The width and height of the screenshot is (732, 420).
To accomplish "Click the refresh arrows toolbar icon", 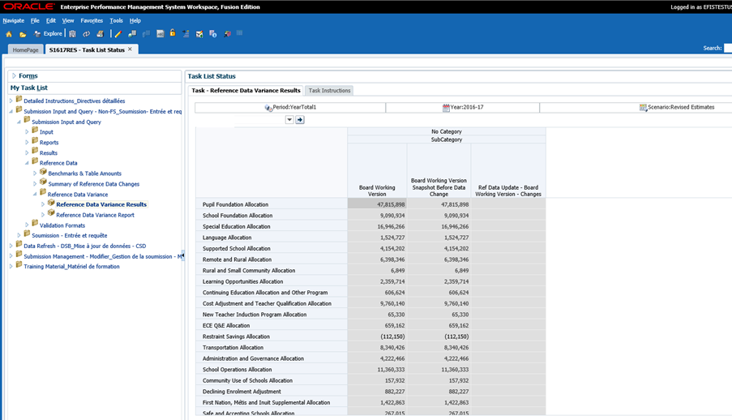I will tap(87, 33).
